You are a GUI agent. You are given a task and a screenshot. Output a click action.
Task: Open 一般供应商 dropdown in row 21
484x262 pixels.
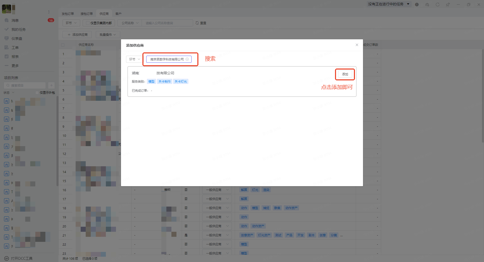click(x=217, y=235)
